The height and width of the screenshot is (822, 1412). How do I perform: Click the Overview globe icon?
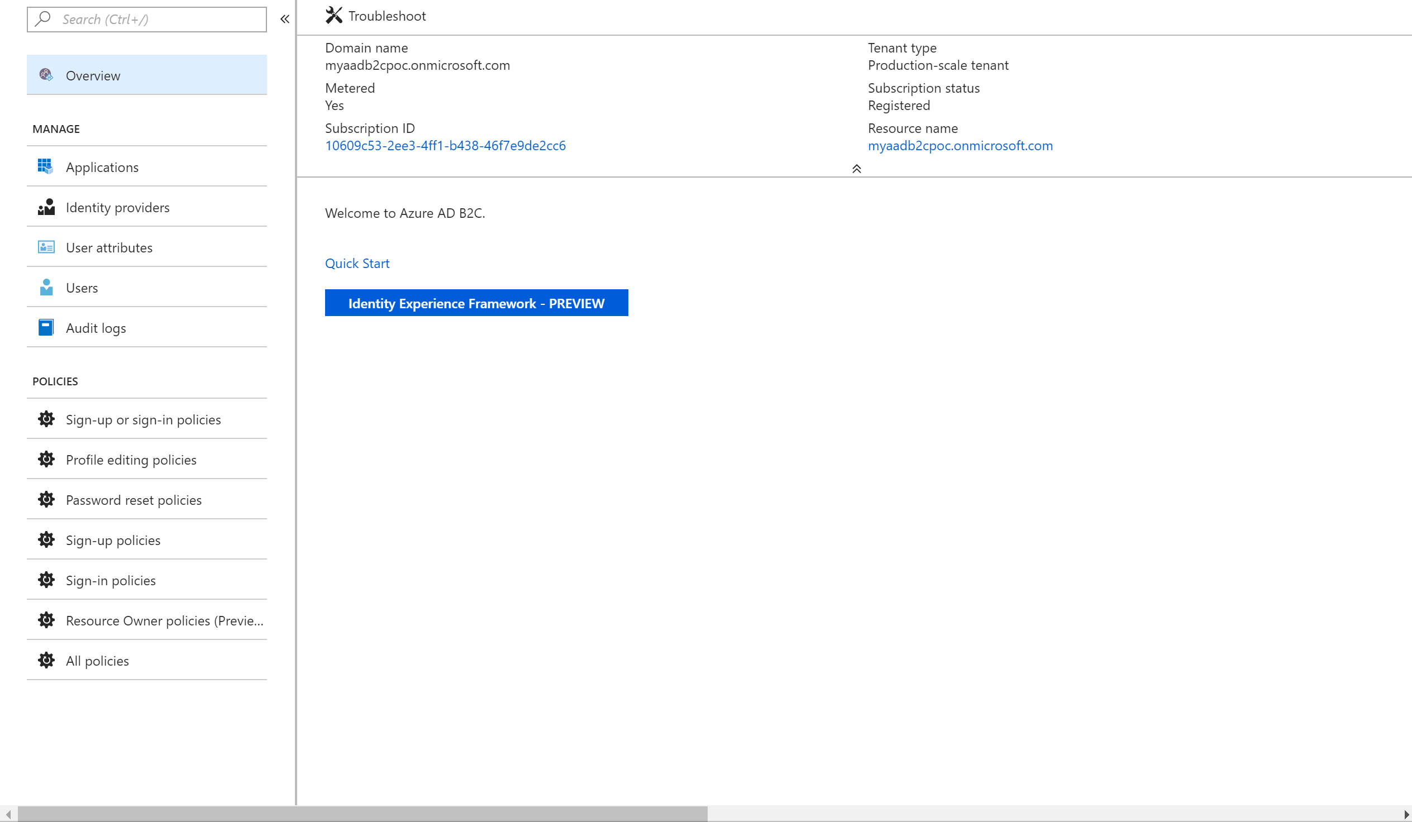[x=46, y=74]
